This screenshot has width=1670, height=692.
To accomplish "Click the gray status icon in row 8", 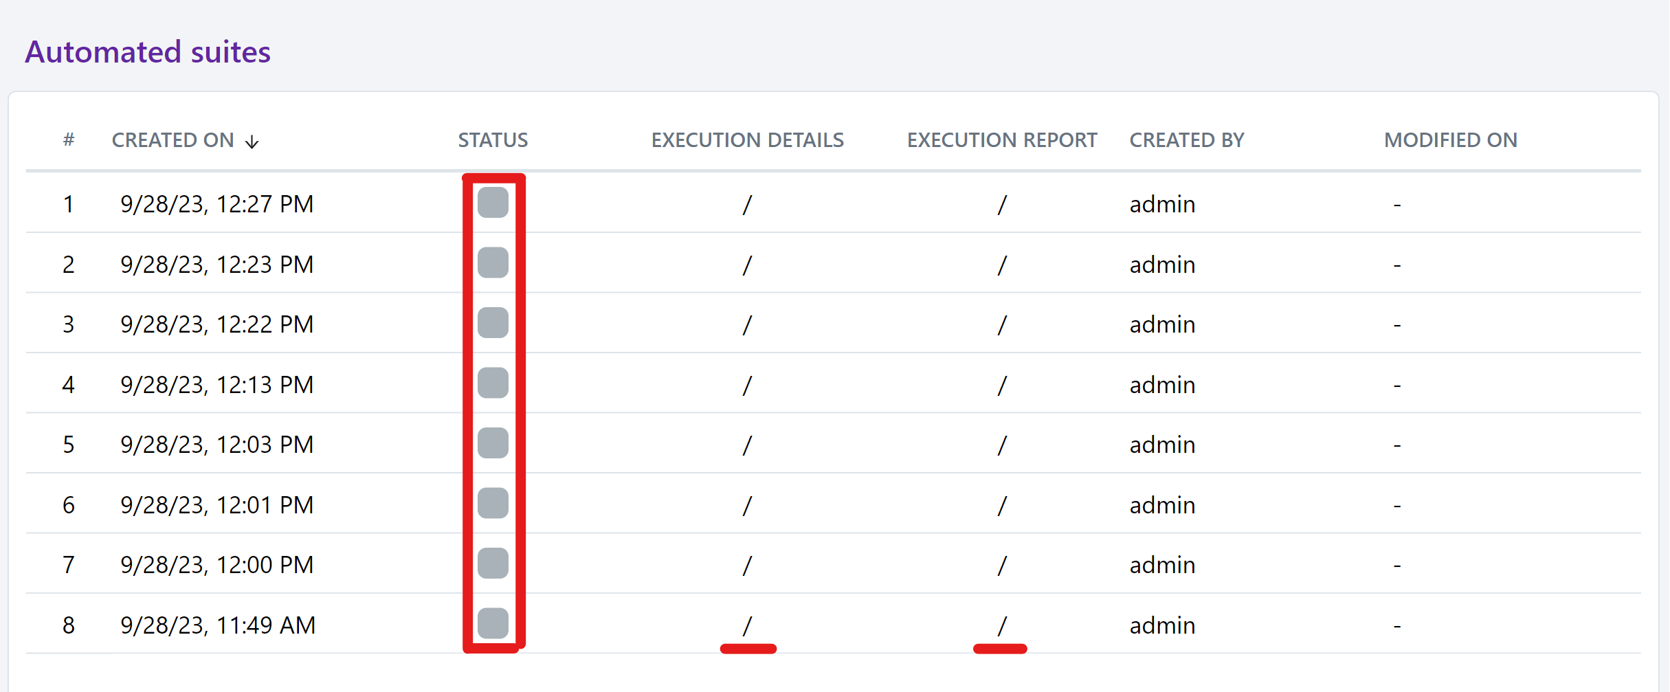I will click(493, 624).
